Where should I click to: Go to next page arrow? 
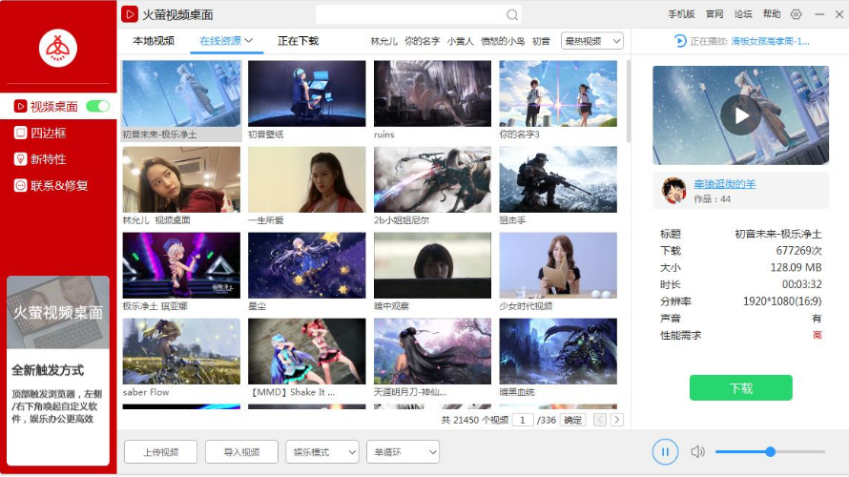pyautogui.click(x=616, y=420)
